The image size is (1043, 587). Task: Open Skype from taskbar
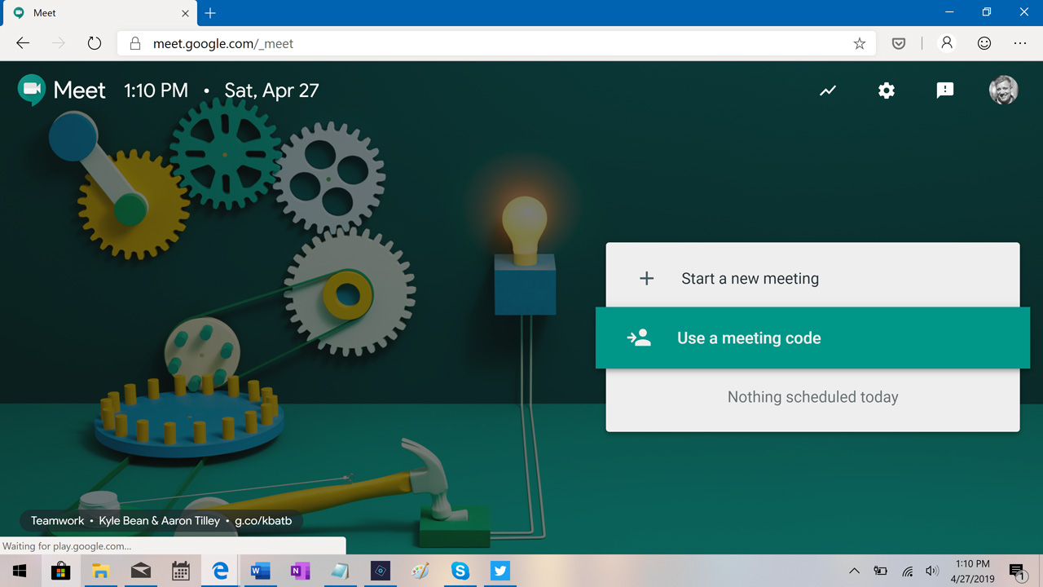460,572
